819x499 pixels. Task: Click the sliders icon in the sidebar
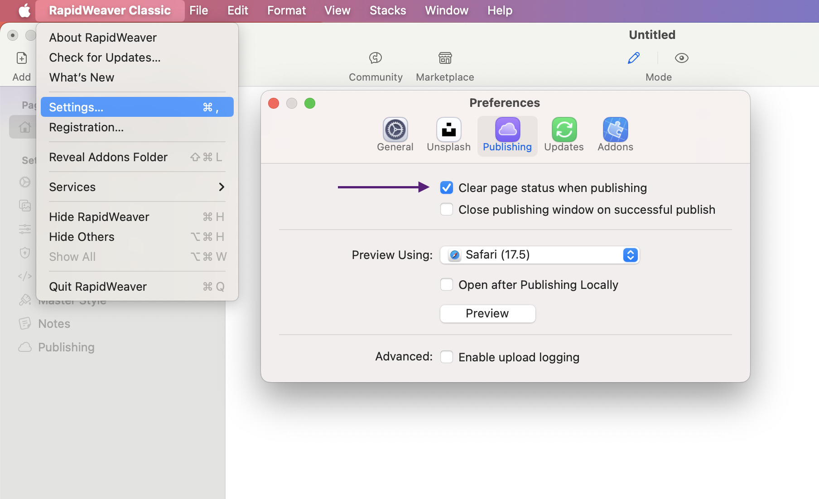(25, 229)
